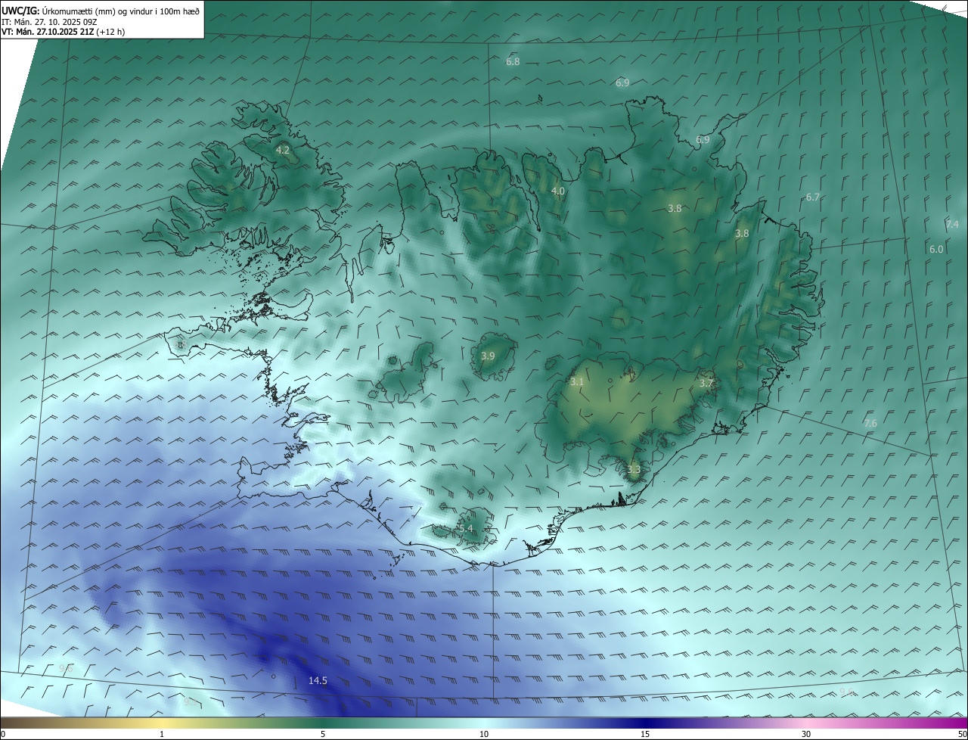Click the 30 tick on the color scale
The image size is (968, 740).
806,734
